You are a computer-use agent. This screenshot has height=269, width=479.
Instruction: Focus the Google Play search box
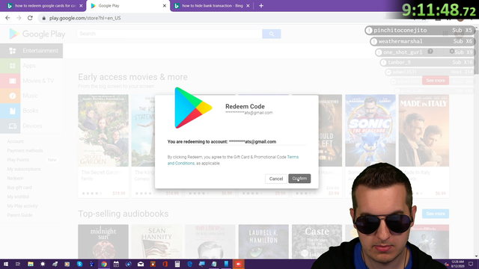pyautogui.click(x=170, y=34)
